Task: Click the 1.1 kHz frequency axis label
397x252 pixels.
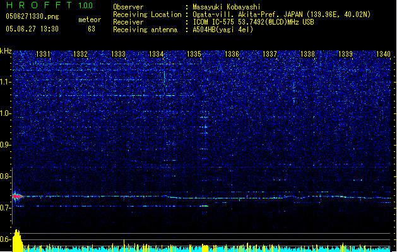Action: pos(6,82)
